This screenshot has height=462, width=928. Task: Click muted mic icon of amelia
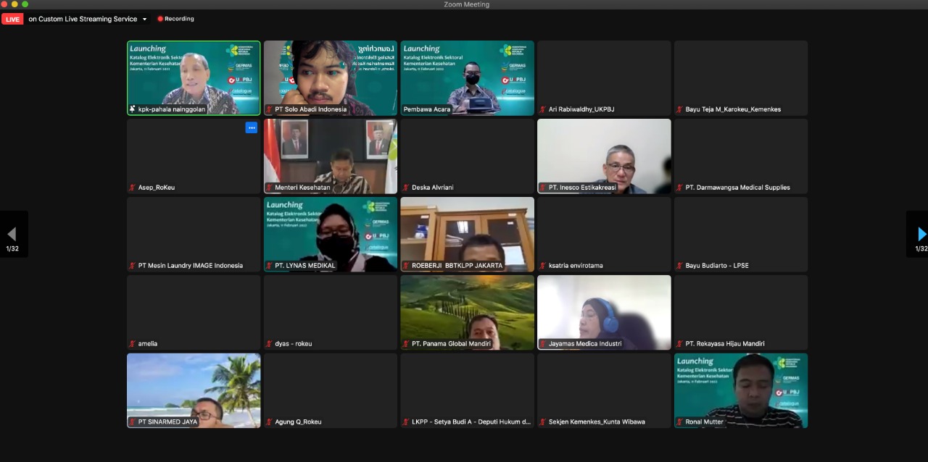[132, 344]
